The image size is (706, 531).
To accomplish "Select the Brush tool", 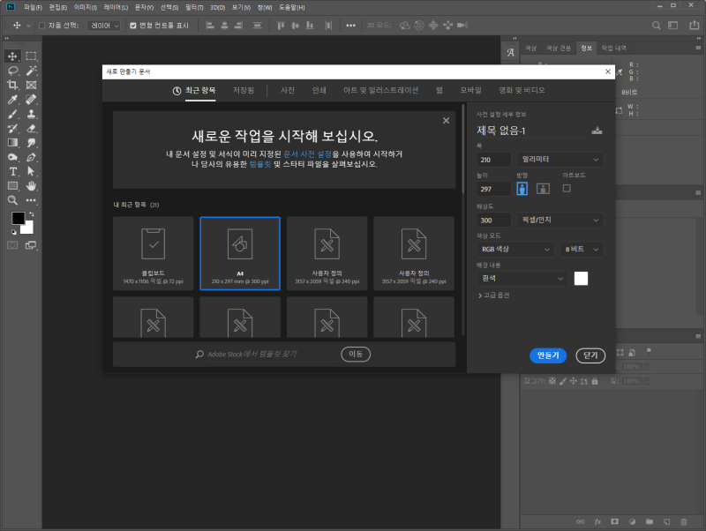I will click(x=12, y=114).
